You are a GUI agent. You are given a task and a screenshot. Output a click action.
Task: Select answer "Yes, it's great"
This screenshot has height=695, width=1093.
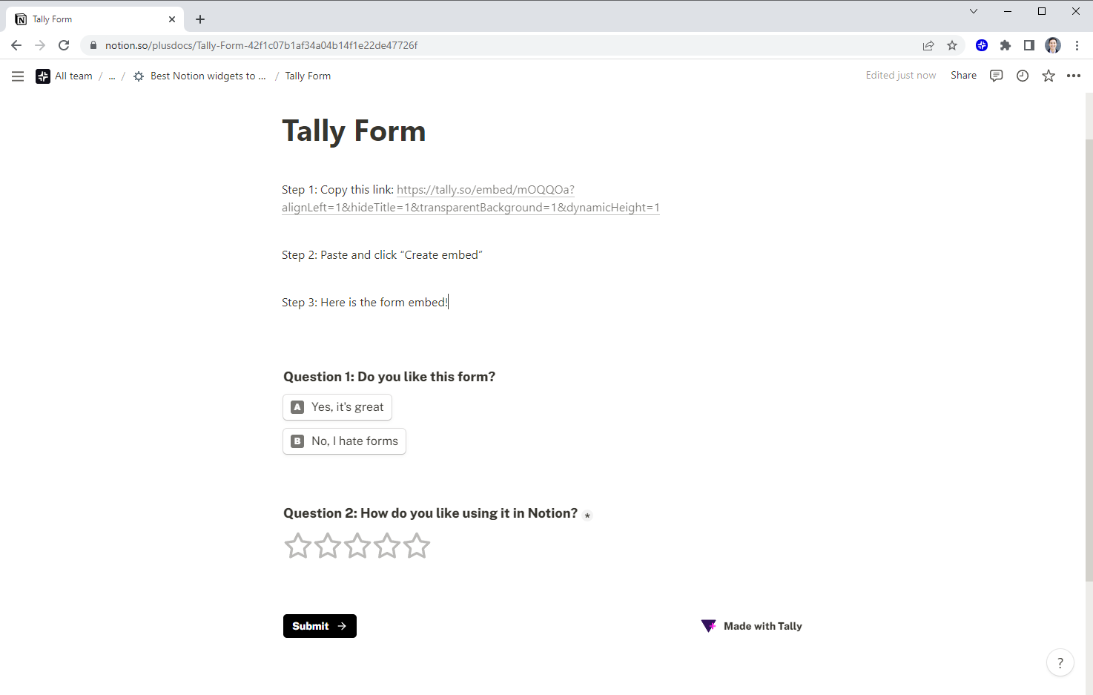[x=337, y=407]
